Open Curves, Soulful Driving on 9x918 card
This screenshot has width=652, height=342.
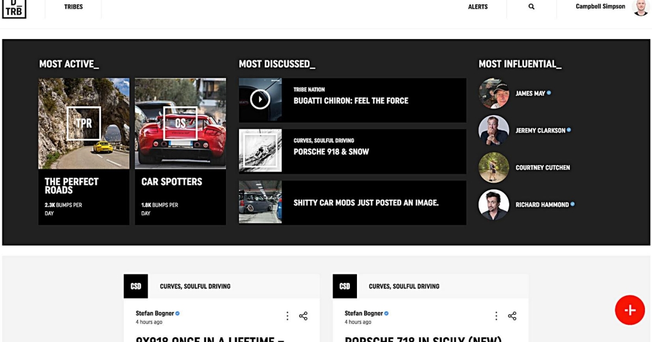pos(195,286)
